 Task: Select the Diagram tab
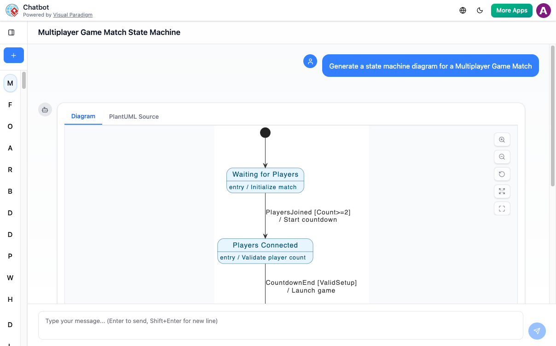click(x=83, y=116)
